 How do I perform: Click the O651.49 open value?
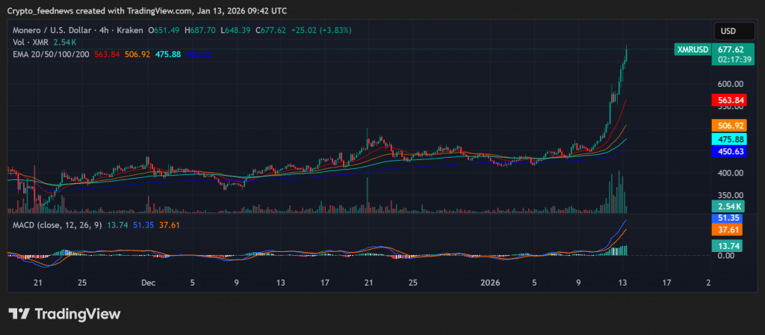pos(164,30)
